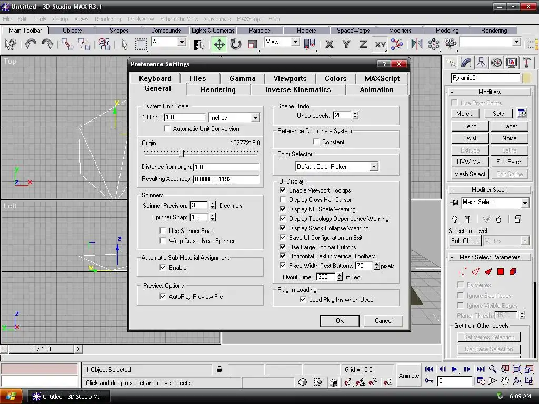
Task: Click the 0 / 100 time slider
Action: tap(41, 349)
